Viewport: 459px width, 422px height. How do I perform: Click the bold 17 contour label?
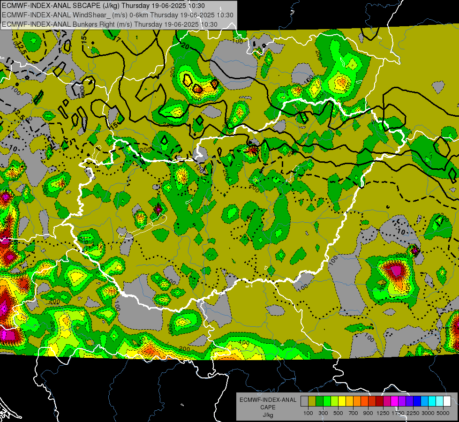click(117, 39)
